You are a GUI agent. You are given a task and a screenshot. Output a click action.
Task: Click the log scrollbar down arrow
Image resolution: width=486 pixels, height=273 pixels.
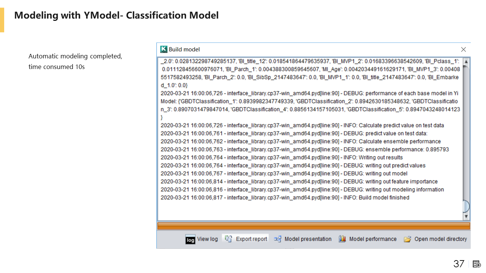click(466, 217)
